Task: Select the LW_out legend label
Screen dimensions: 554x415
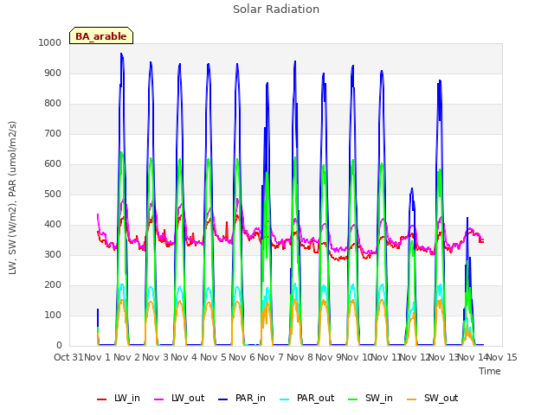Action: point(188,398)
